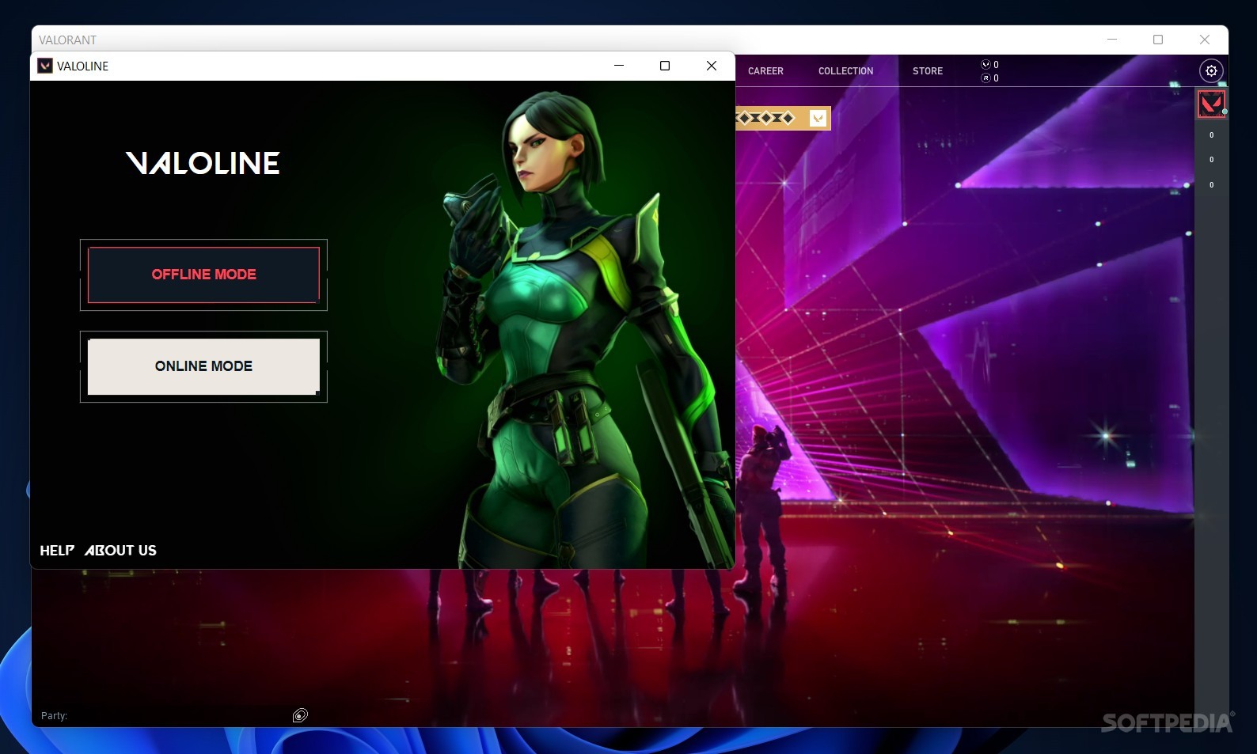Choose the Online Mode button

click(203, 366)
